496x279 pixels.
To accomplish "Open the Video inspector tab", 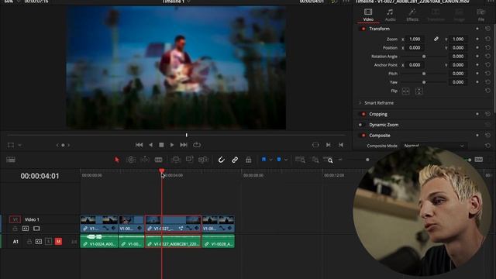I will (368, 15).
